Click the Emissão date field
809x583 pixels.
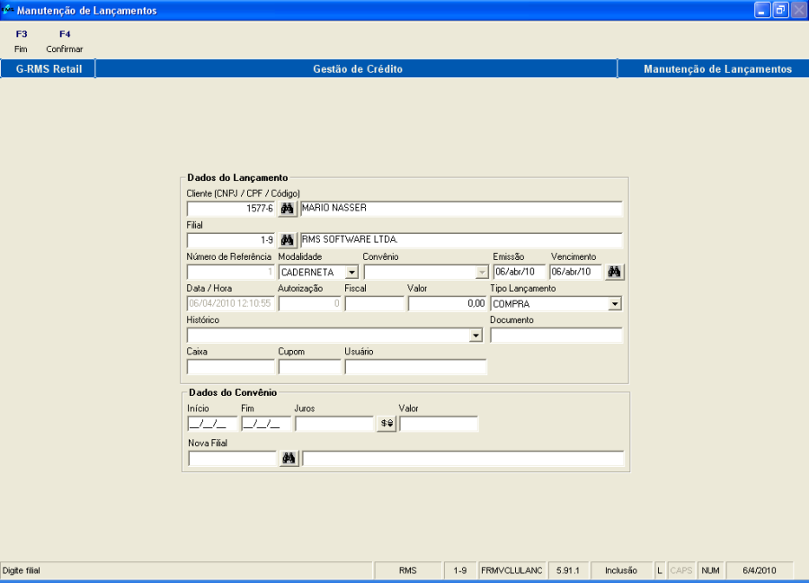pyautogui.click(x=519, y=272)
